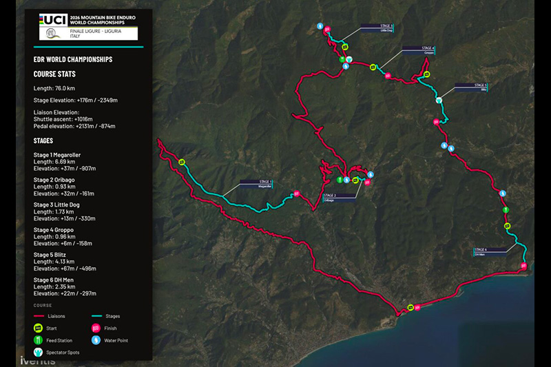This screenshot has width=551, height=367.
Task: Click the teal Stages line swatch in legend
Action: click(x=96, y=316)
